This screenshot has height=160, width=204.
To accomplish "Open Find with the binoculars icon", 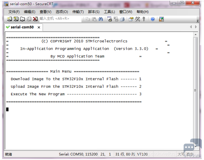I will click(101, 19).
